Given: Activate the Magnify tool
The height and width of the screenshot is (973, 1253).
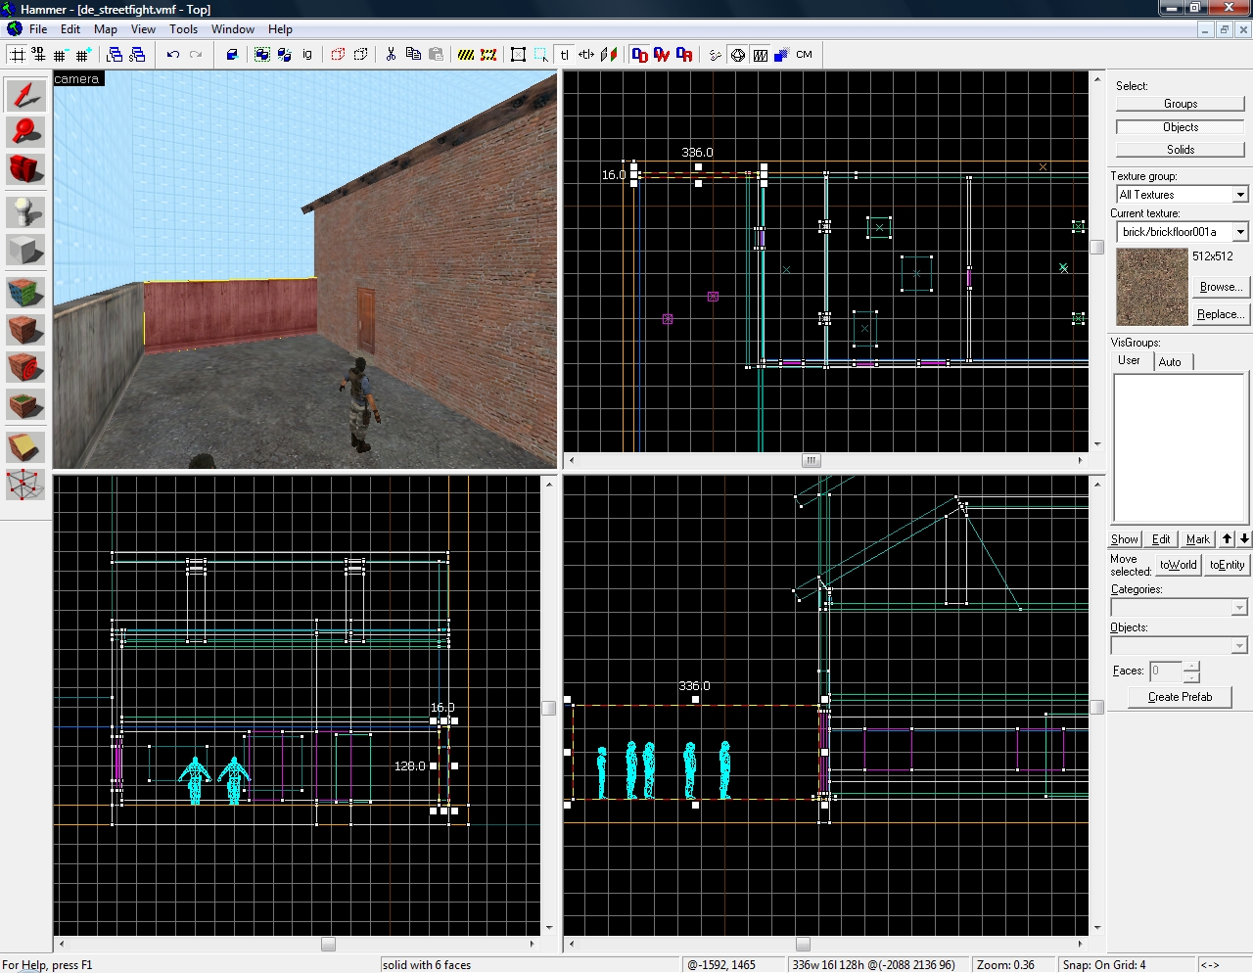Looking at the screenshot, I should (x=25, y=132).
